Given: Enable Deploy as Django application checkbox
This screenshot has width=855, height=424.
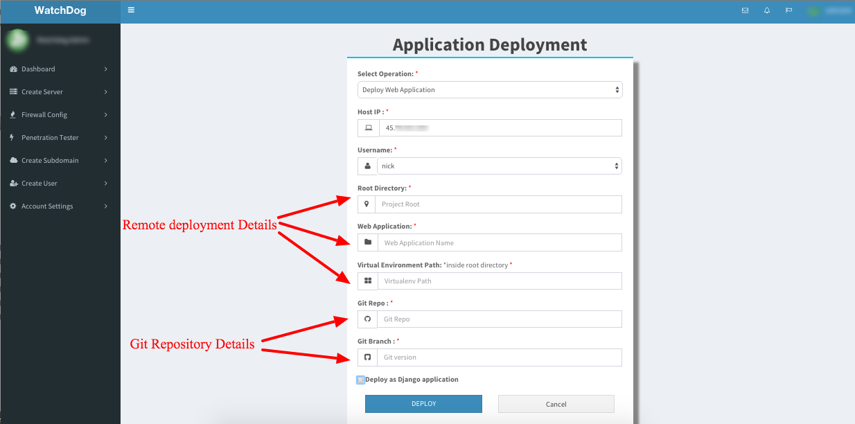Looking at the screenshot, I should coord(360,380).
